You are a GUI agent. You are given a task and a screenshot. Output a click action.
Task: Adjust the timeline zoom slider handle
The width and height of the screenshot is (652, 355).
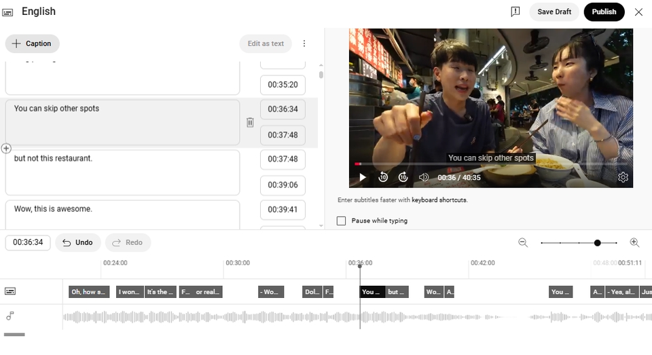tap(597, 243)
